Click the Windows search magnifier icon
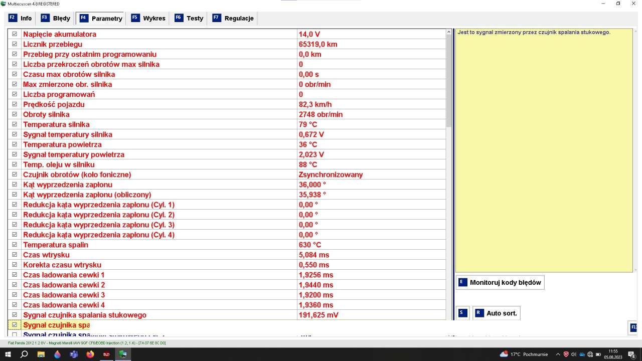 coord(24,354)
